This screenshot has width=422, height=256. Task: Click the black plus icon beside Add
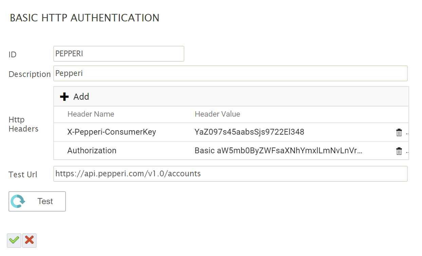64,97
